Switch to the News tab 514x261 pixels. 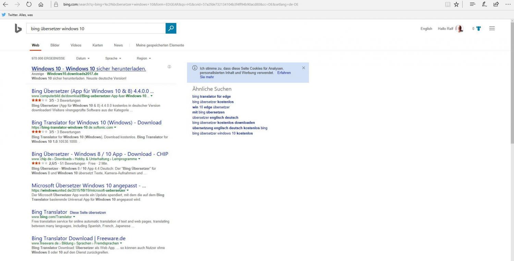(118, 45)
